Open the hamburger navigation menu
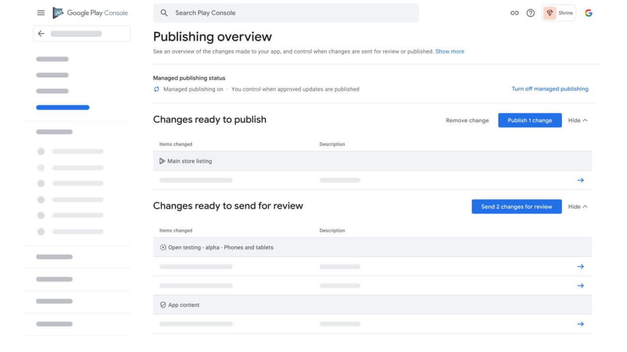This screenshot has width=627, height=352. click(x=41, y=13)
